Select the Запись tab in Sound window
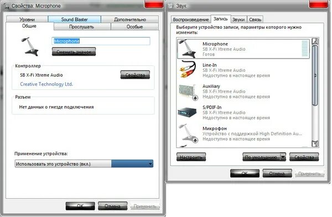This screenshot has height=217, width=332. point(220,19)
